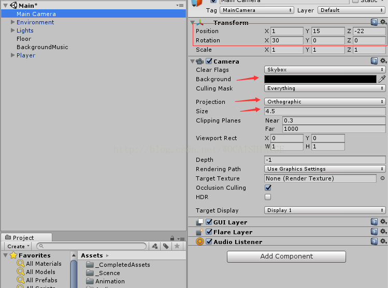388x288 pixels.
Task: Open Culling Mask Everything dropdown
Action: (325, 88)
